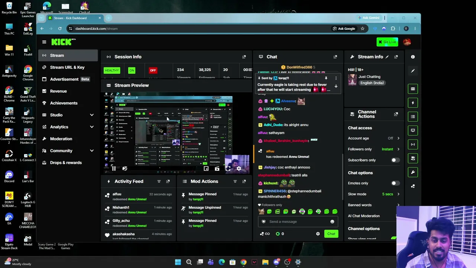The height and width of the screenshot is (268, 476).
Task: Open Recycle Bin on desktop
Action: (9, 8)
